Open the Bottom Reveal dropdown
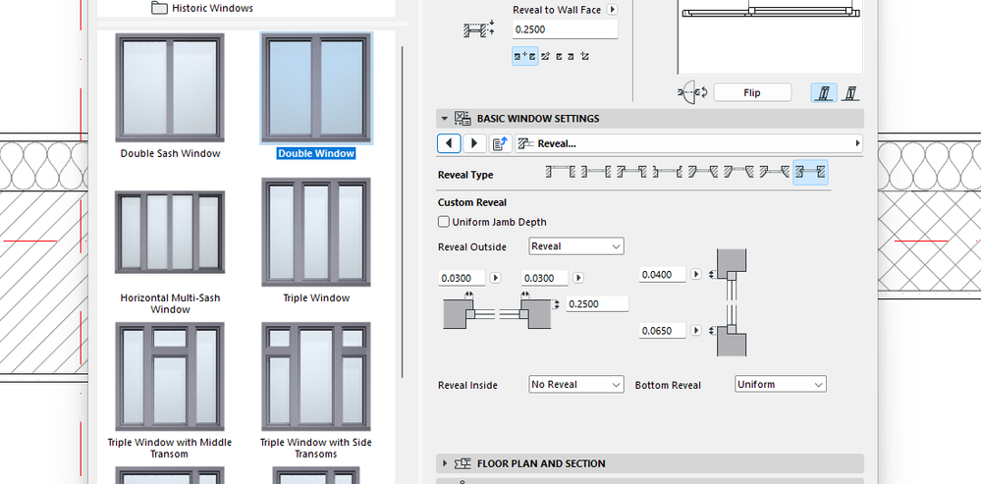 click(780, 384)
